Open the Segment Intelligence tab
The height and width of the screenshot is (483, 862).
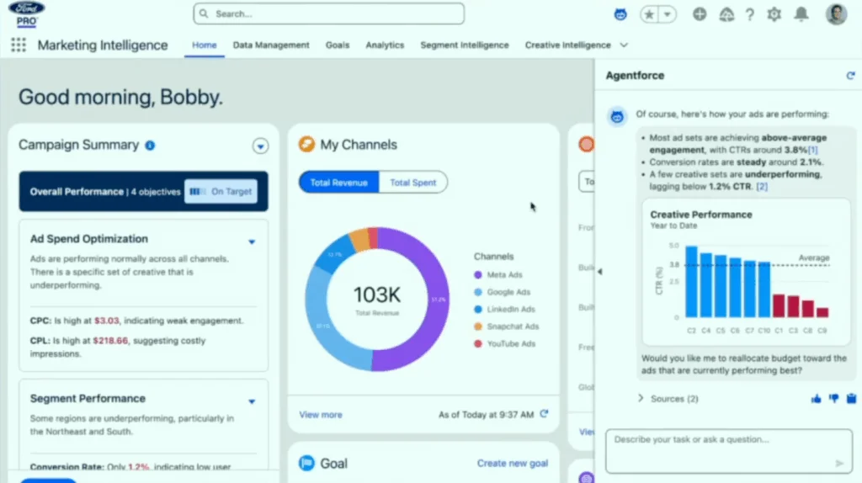465,45
